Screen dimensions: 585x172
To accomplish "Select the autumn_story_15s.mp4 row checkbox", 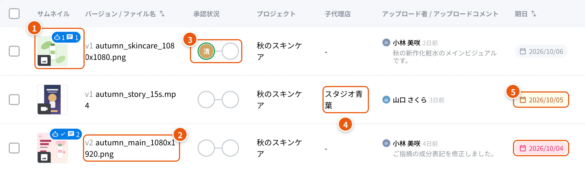I will coord(14,100).
